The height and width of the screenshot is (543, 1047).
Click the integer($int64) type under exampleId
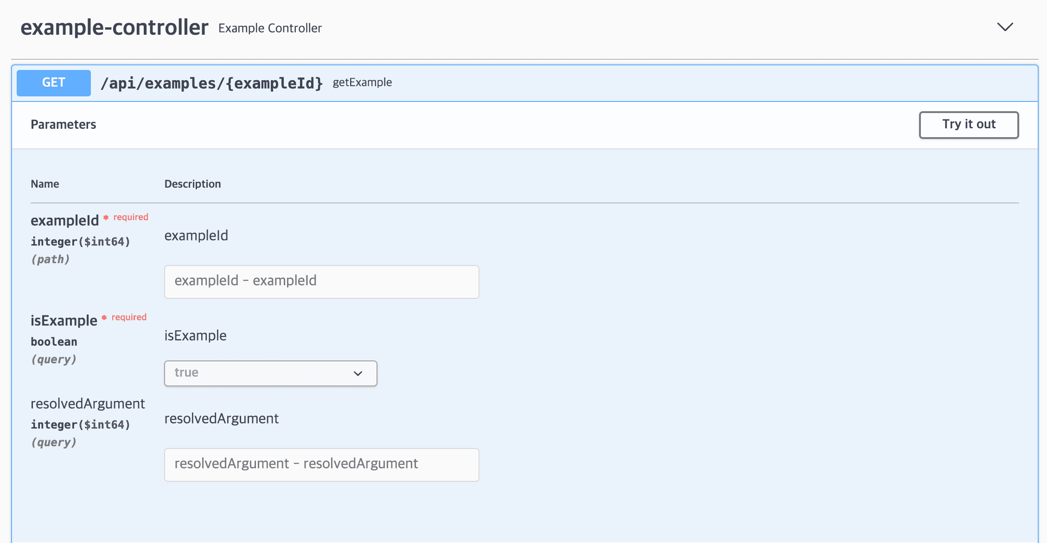tap(81, 242)
